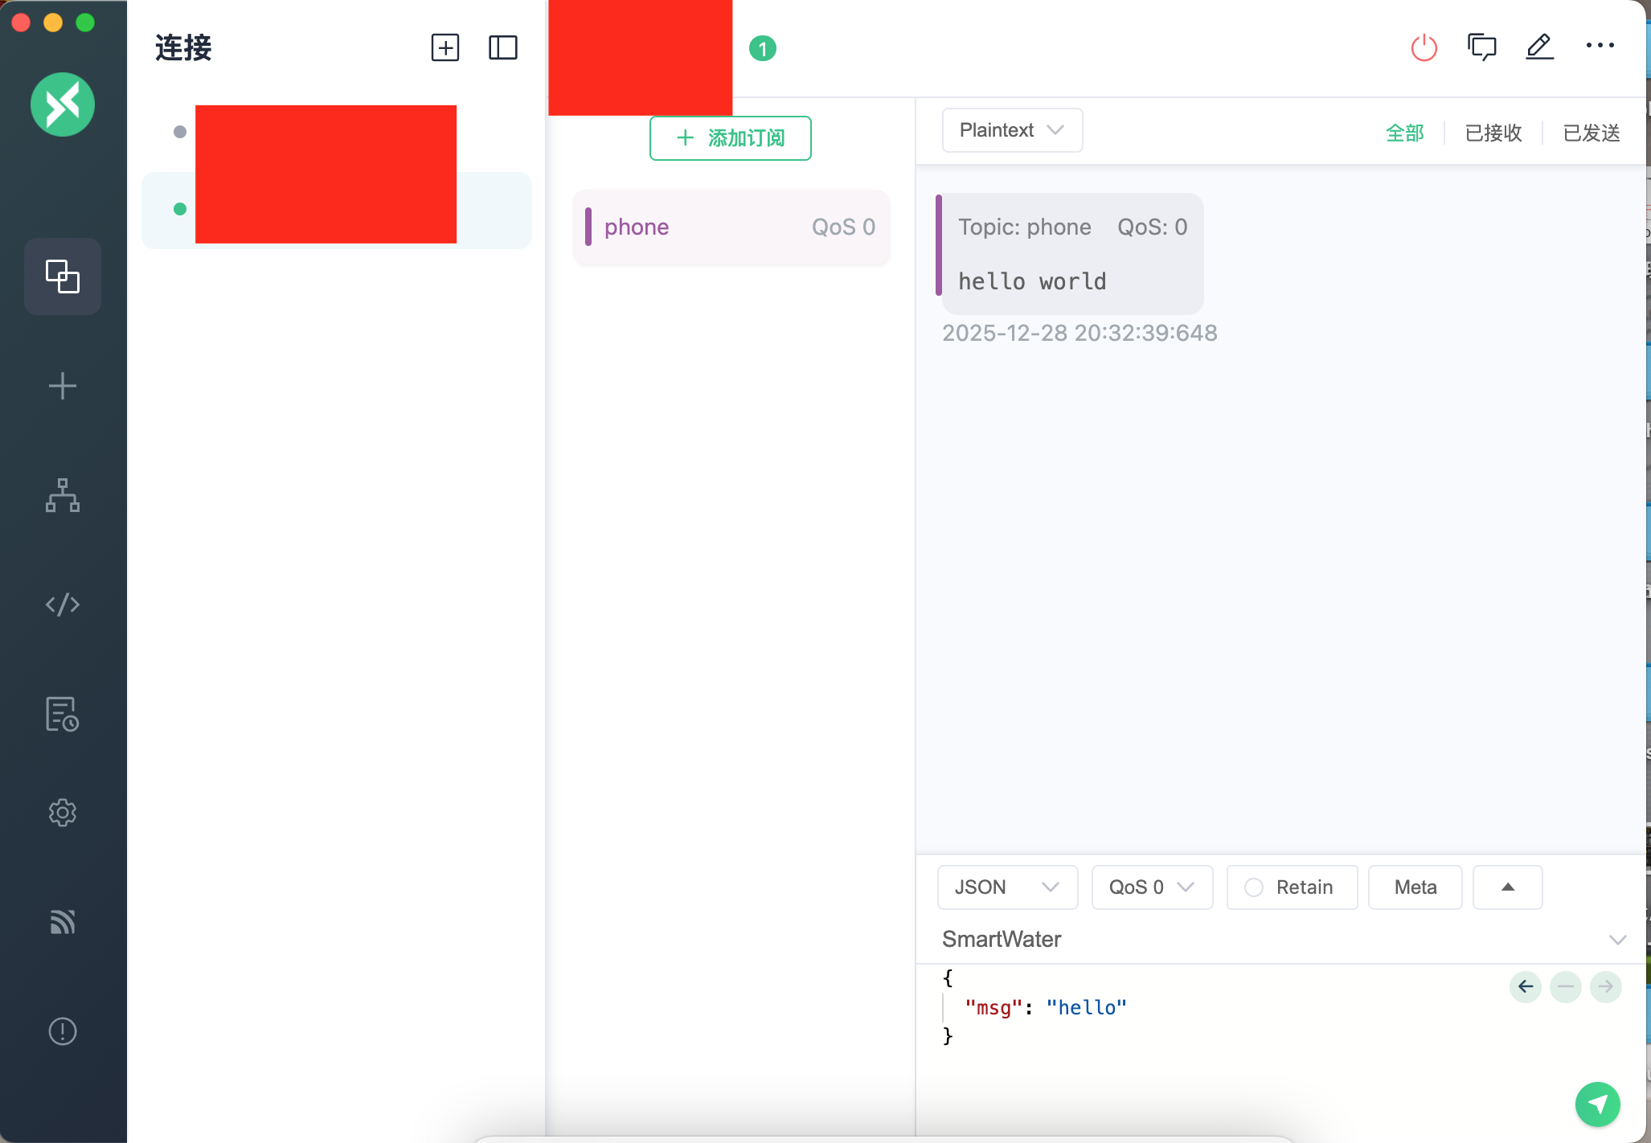Open the log viewer sidebar icon
1651x1143 pixels.
click(63, 714)
